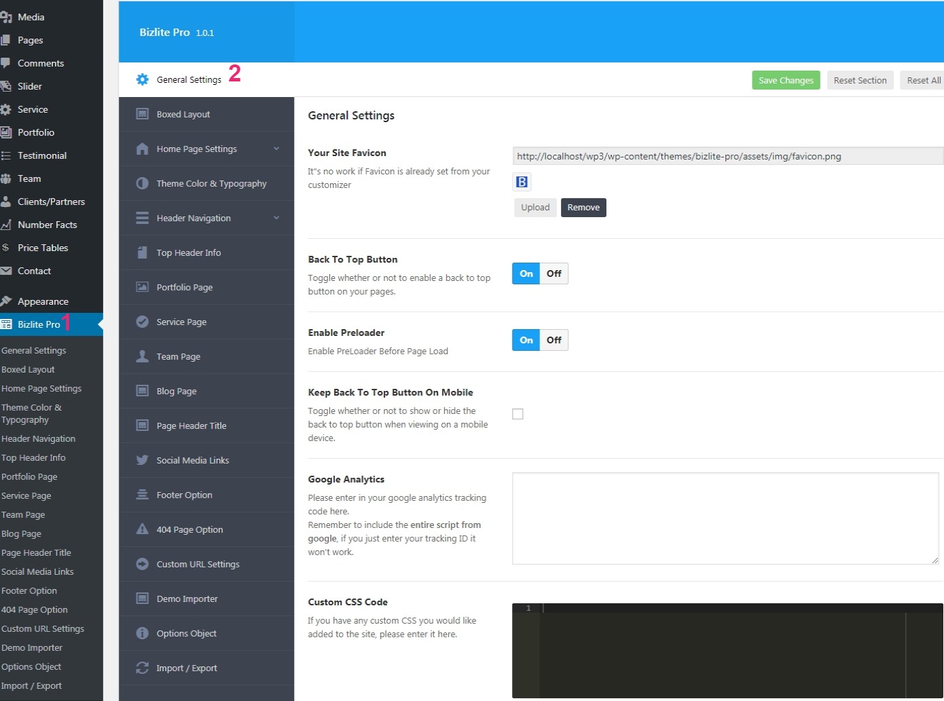Click the Custom URL Settings arrow icon
The image size is (944, 701).
tap(143, 564)
